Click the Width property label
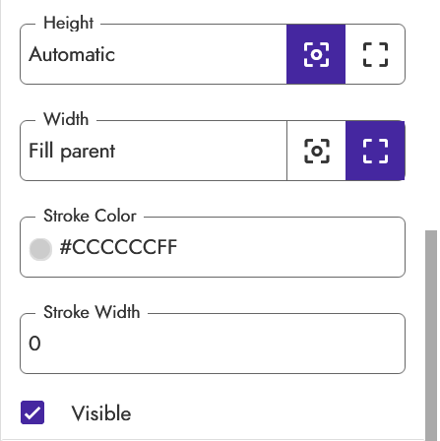Viewport: 440px width, 441px height. pyautogui.click(x=66, y=119)
